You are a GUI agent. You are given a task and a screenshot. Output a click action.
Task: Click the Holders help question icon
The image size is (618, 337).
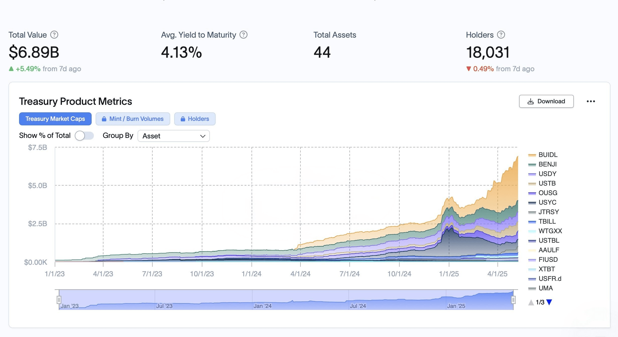[x=501, y=35]
